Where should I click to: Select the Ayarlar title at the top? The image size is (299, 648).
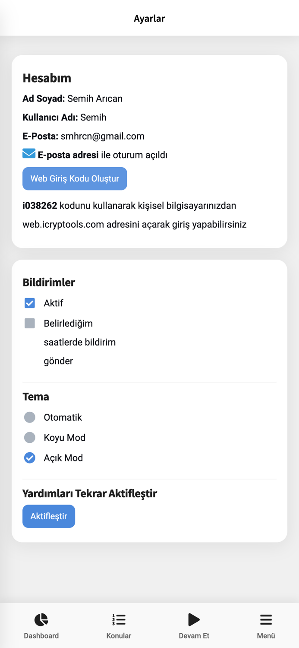[x=149, y=18]
